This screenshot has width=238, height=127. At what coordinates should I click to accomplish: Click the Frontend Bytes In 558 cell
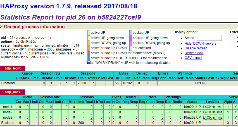[118, 83]
